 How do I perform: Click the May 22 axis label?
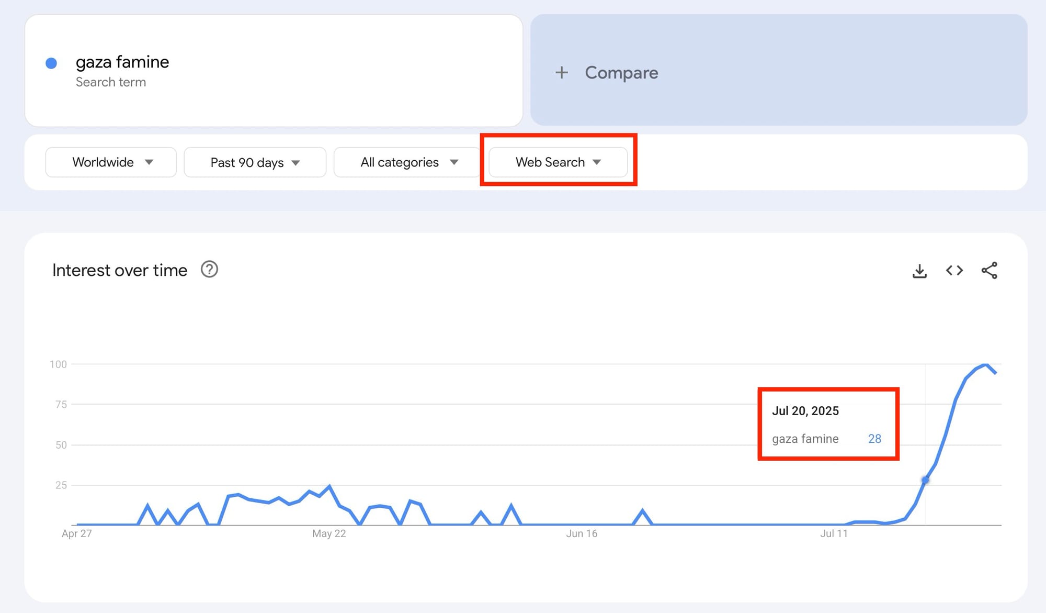pos(329,533)
